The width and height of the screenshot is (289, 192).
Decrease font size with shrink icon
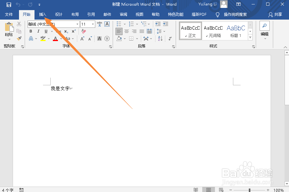pos(90,39)
